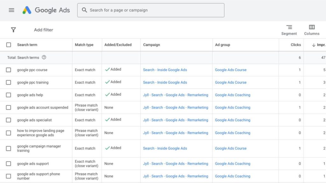326x183 pixels.
Task: Open Search - Inside Google Ads in ppc course row
Action: coord(165,70)
